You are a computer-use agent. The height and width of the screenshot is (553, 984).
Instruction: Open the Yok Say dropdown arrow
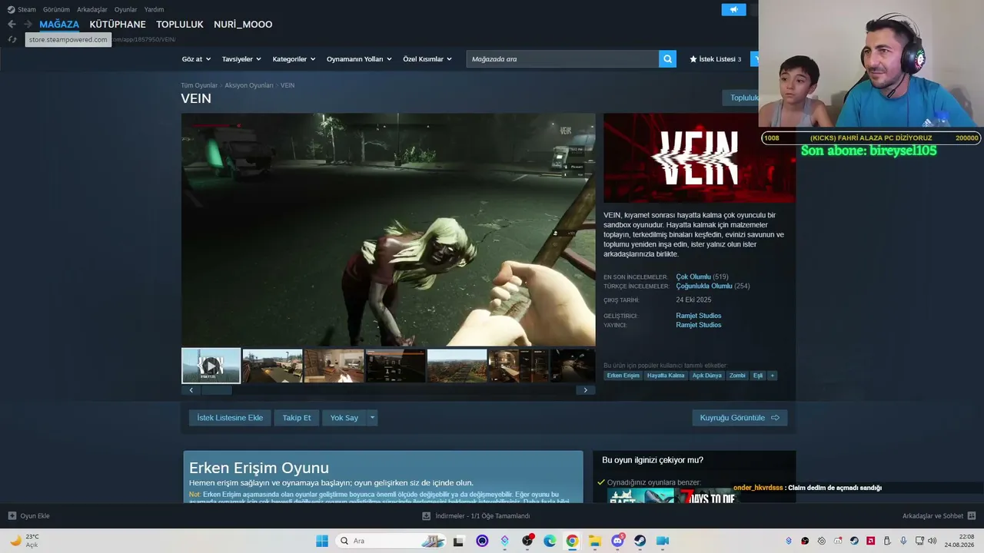point(372,418)
